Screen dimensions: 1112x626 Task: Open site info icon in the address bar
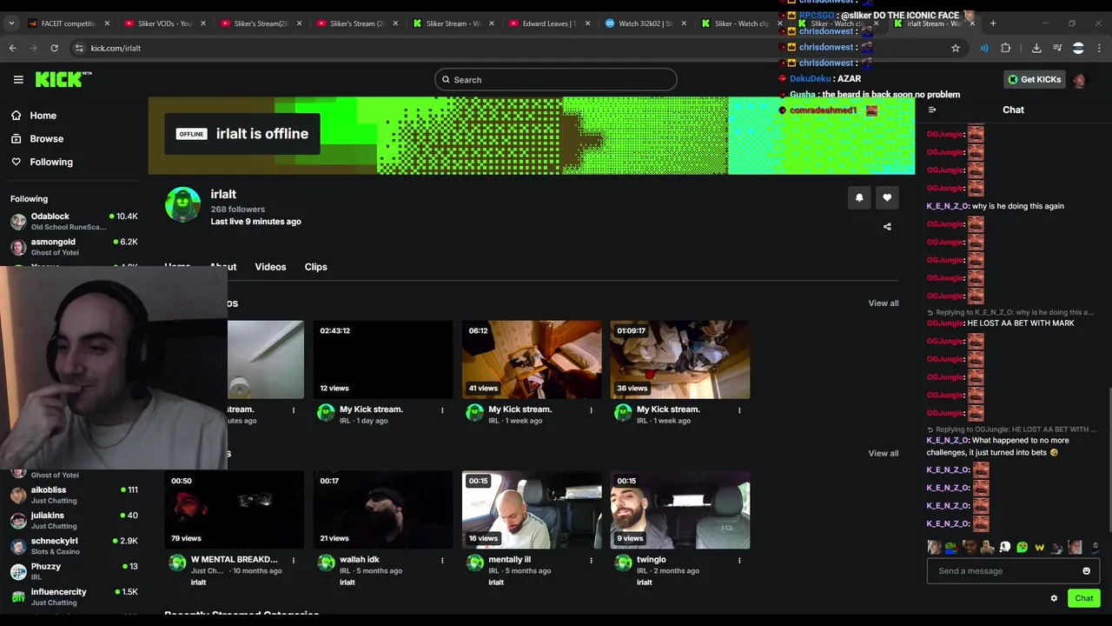[x=79, y=48]
